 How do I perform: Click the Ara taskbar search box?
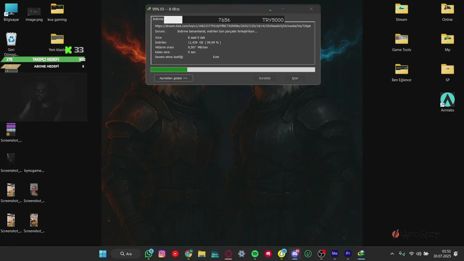tap(126, 254)
